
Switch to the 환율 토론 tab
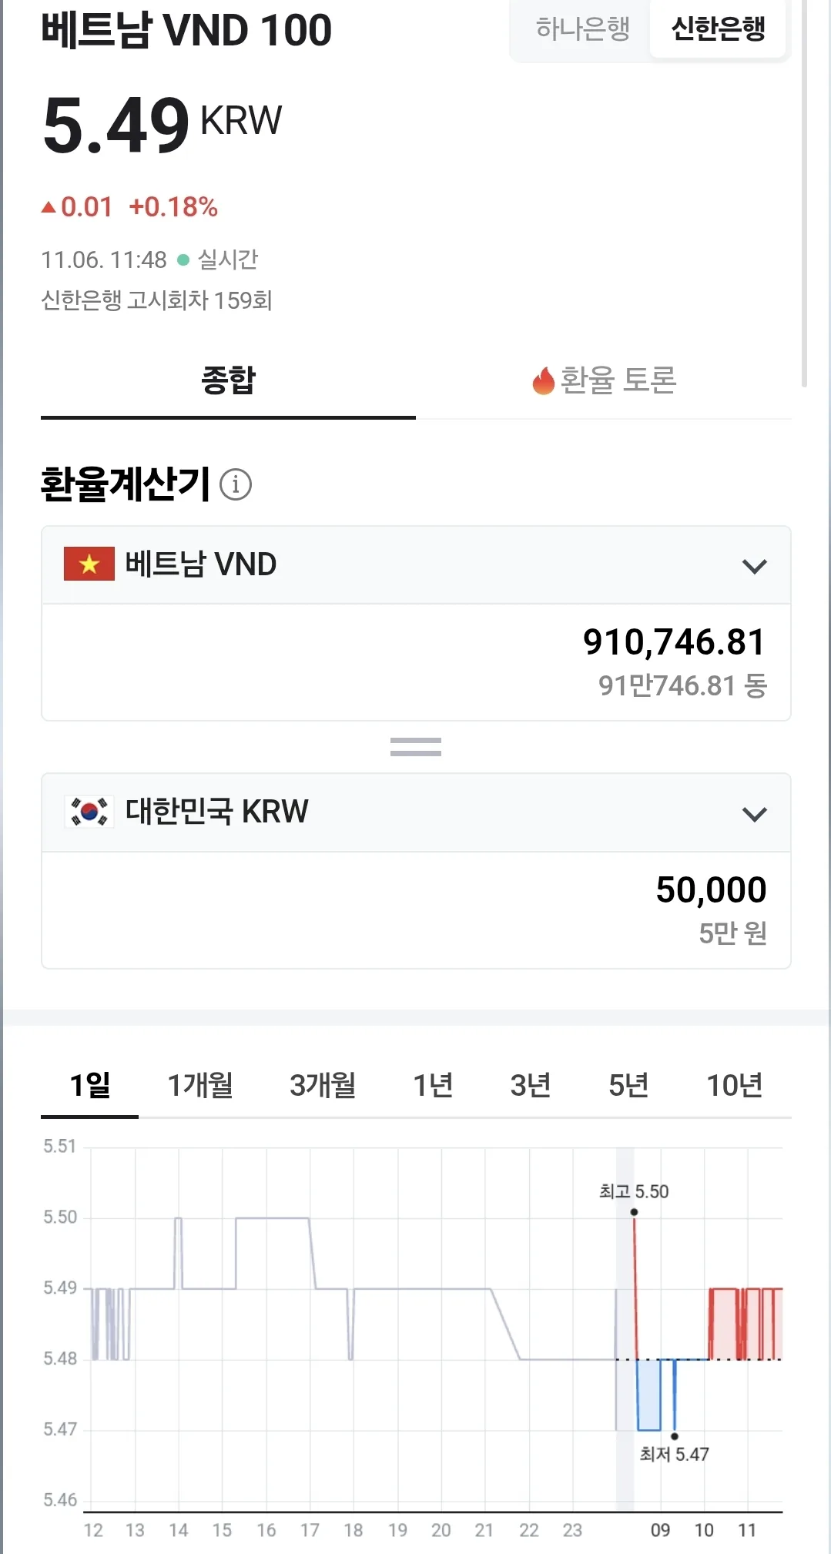604,380
